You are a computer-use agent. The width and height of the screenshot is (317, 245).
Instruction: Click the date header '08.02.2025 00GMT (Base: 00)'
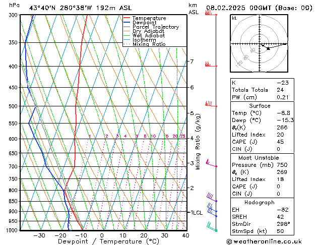click(x=259, y=8)
